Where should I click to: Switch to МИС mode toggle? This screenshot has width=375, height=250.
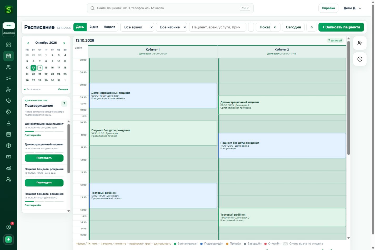(x=9, y=26)
